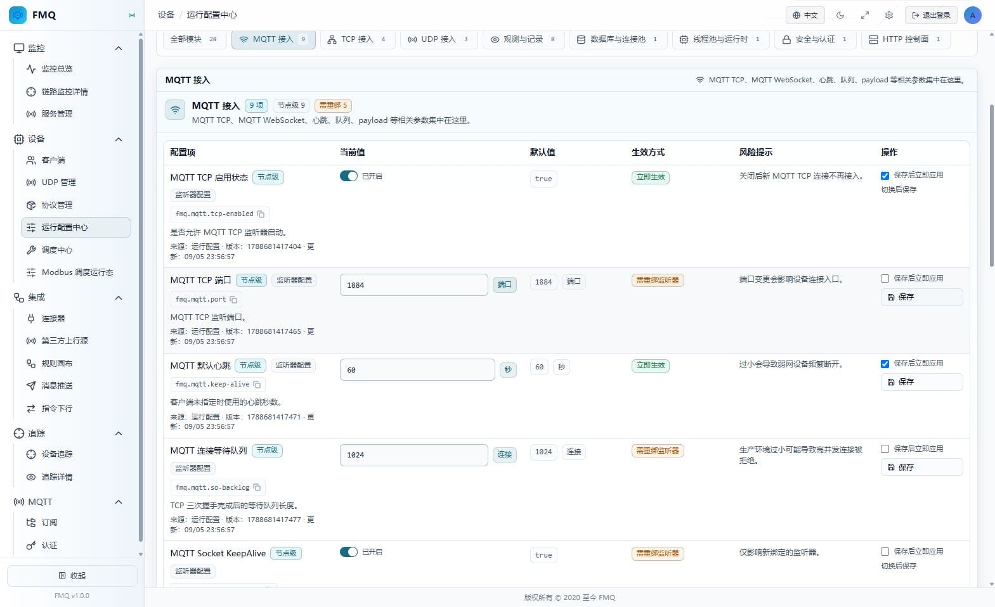This screenshot has width=995, height=607.
Task: Uncheck 保存后立即应用 for MQTT 默认心跳
Action: click(x=885, y=364)
